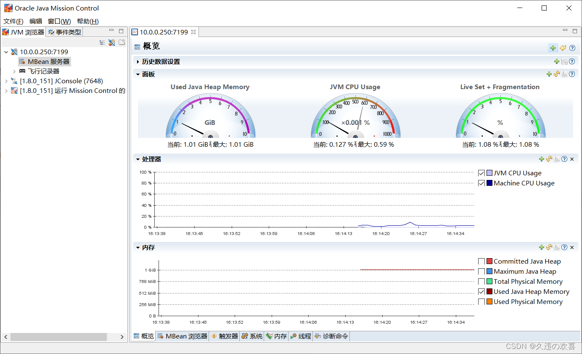This screenshot has width=582, height=354.
Task: Click the refresh arrows icon in 内存 section
Action: pyautogui.click(x=549, y=247)
